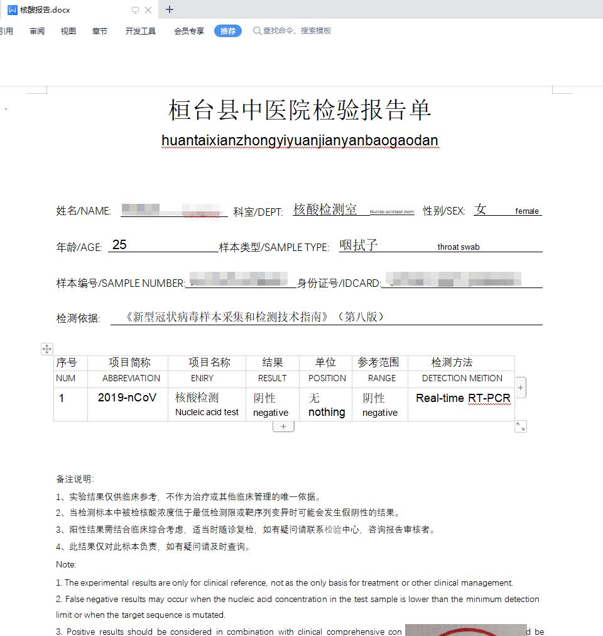This screenshot has width=603, height=636.
Task: Open the 会员专享 menu
Action: pos(188,31)
